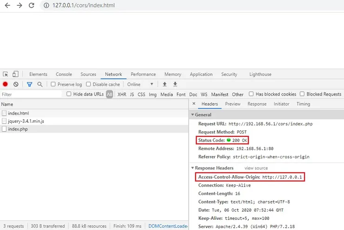Filter requests by Other type
The width and height of the screenshot is (344, 230).
[x=238, y=95]
